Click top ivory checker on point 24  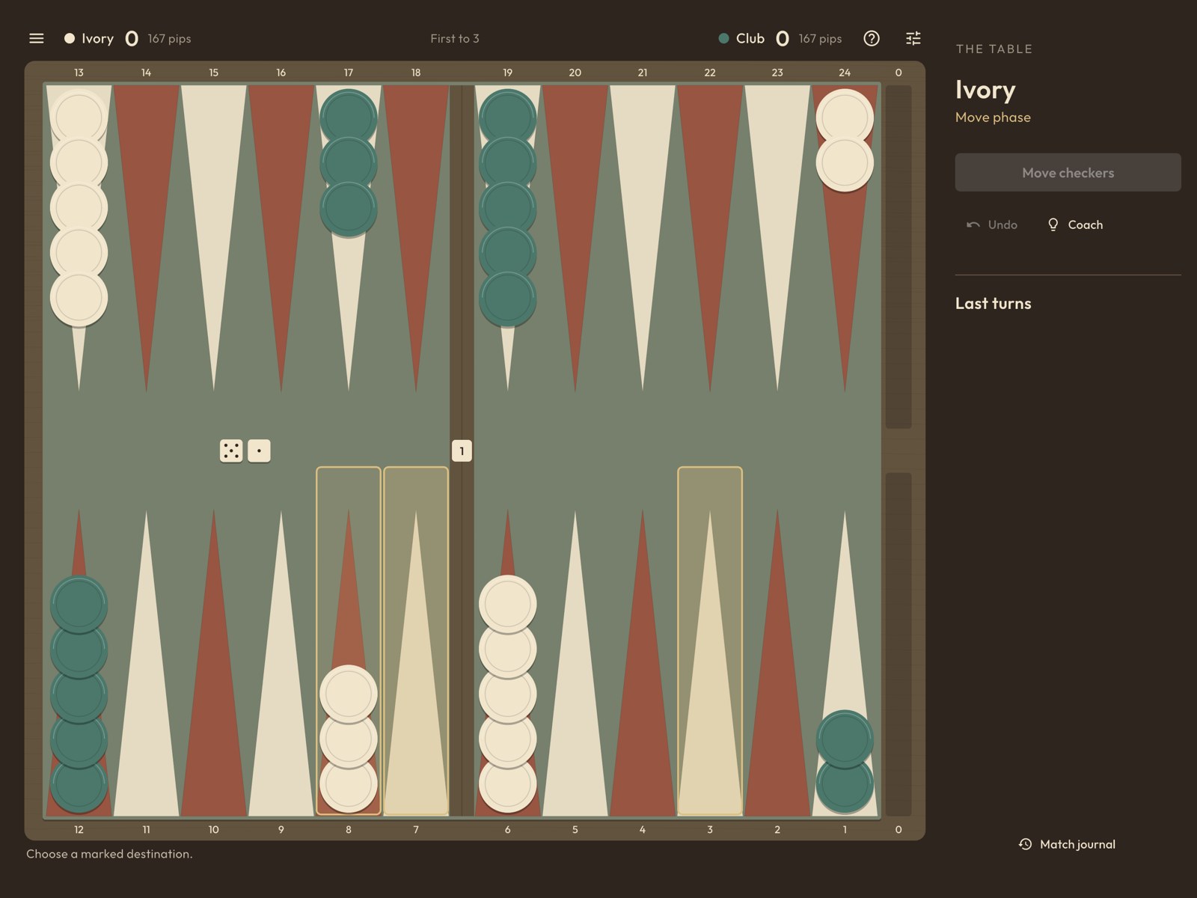coord(845,117)
